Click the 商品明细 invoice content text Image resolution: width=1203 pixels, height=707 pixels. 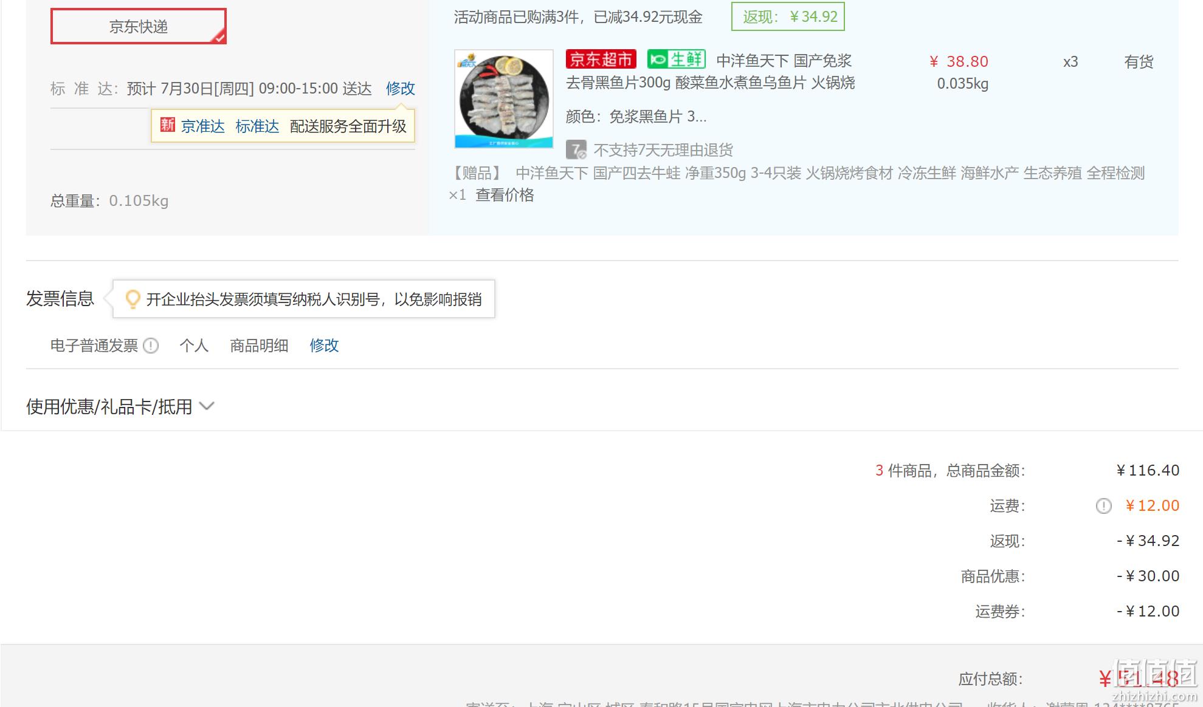(x=259, y=346)
